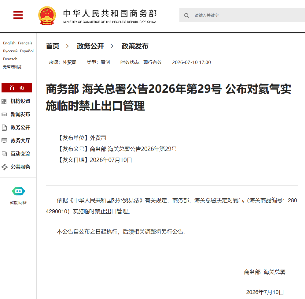Click the signature 商务部 海关总署

pyautogui.click(x=265, y=272)
